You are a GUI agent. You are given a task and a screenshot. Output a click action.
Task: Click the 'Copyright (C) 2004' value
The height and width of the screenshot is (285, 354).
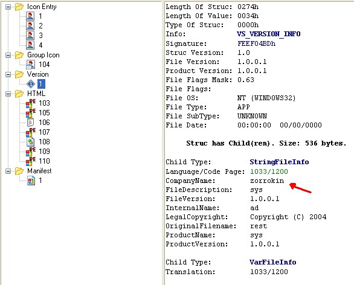point(288,217)
